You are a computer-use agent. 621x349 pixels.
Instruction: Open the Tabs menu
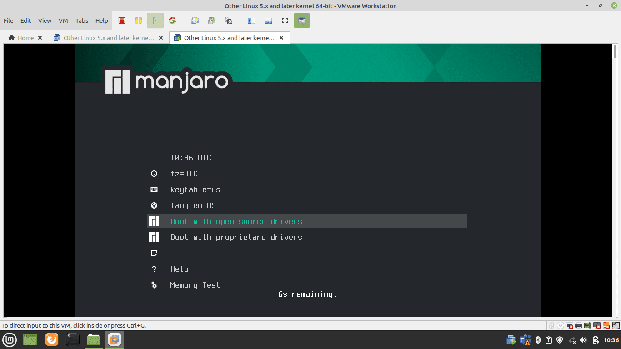click(82, 20)
